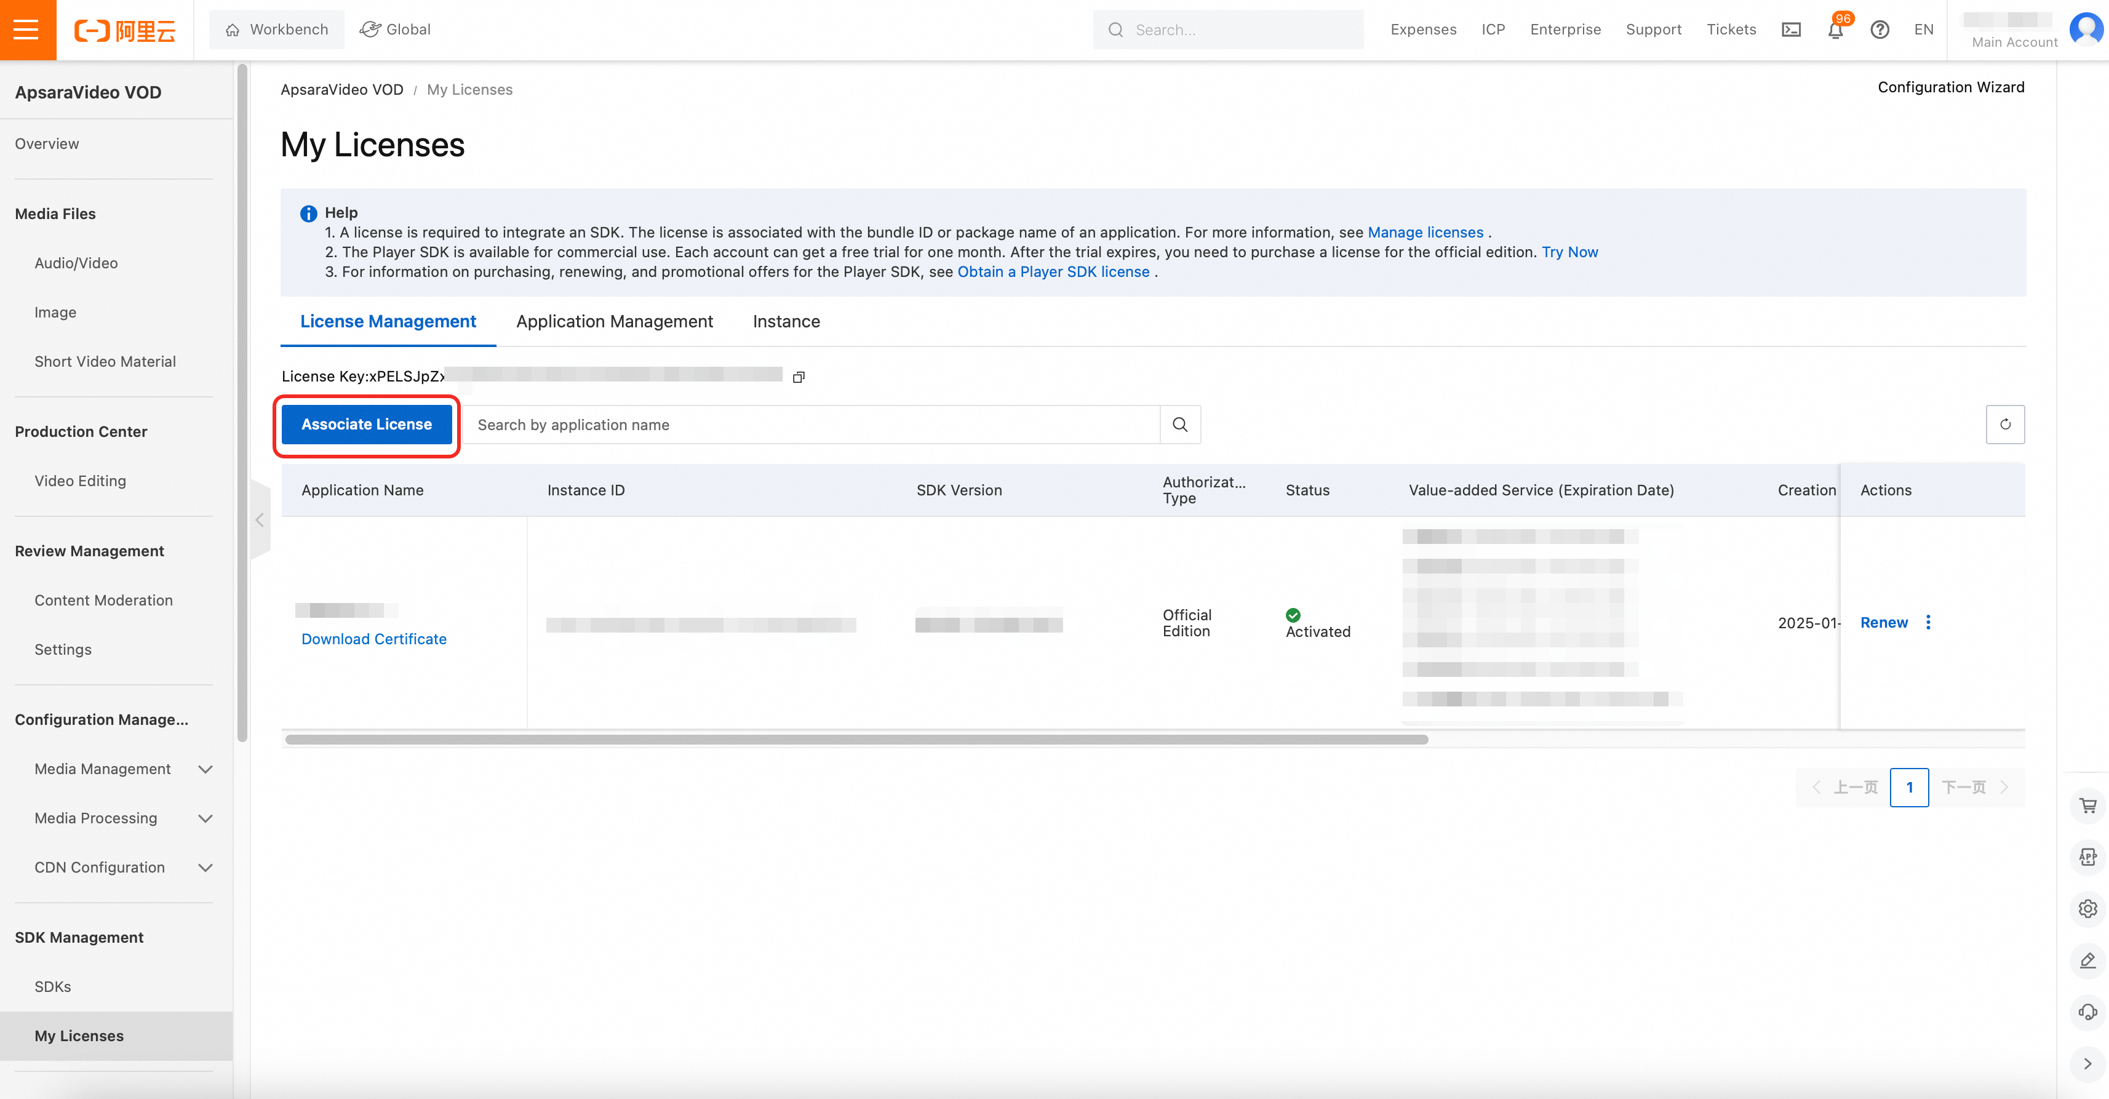Click the search magnifier for application name
The width and height of the screenshot is (2109, 1099).
pyautogui.click(x=1180, y=424)
